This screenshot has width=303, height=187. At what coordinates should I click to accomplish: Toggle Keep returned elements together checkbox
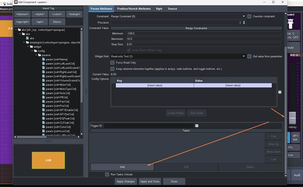(112, 69)
